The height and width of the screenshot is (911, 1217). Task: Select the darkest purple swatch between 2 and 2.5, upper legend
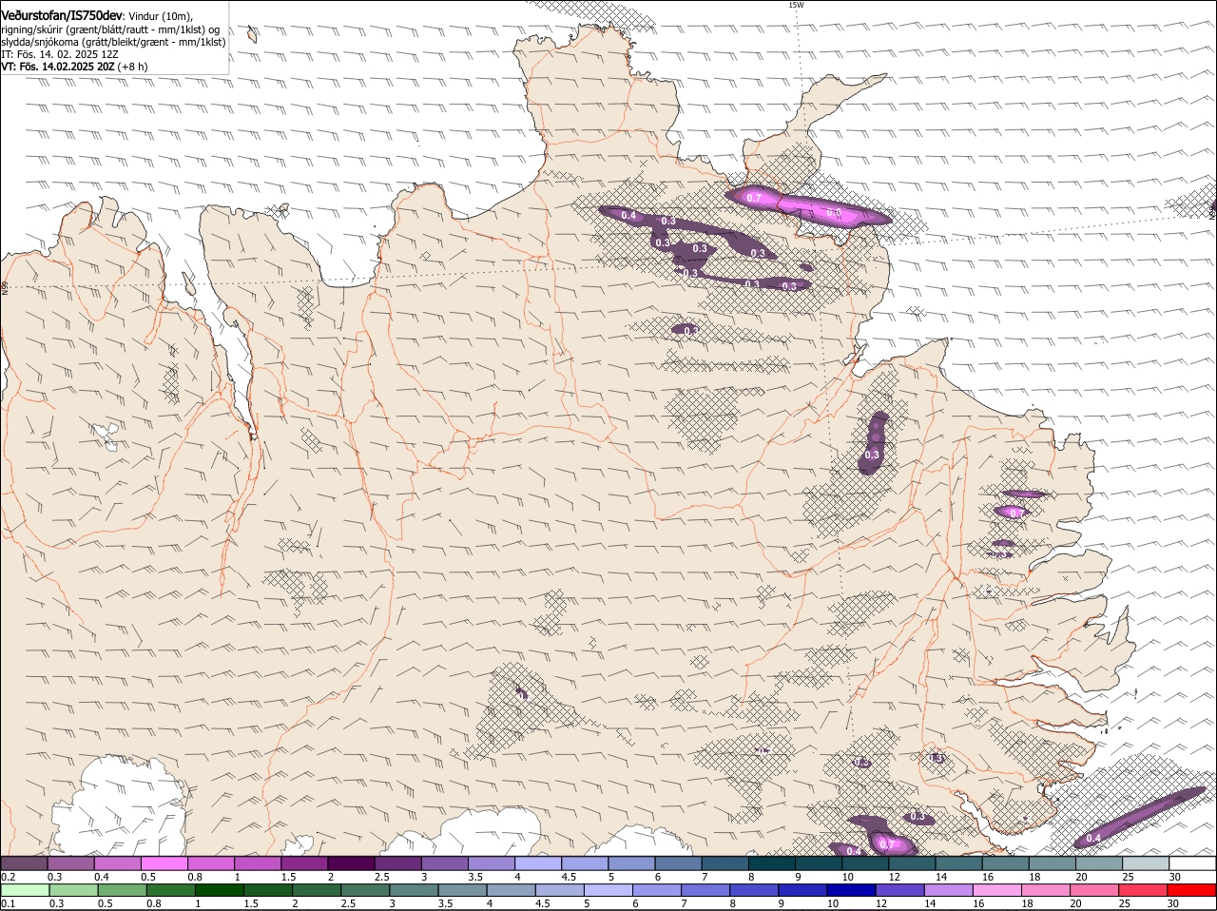coord(351,863)
